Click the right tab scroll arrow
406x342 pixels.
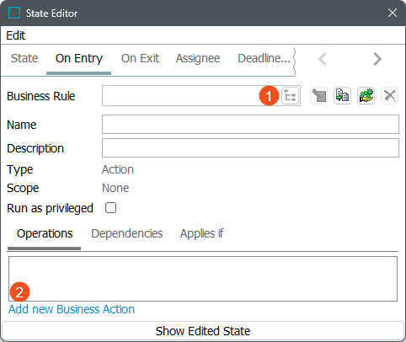(x=377, y=59)
